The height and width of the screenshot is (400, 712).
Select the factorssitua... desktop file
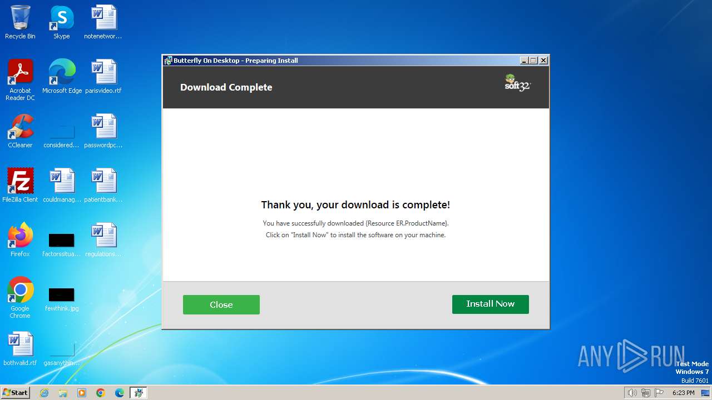62,245
